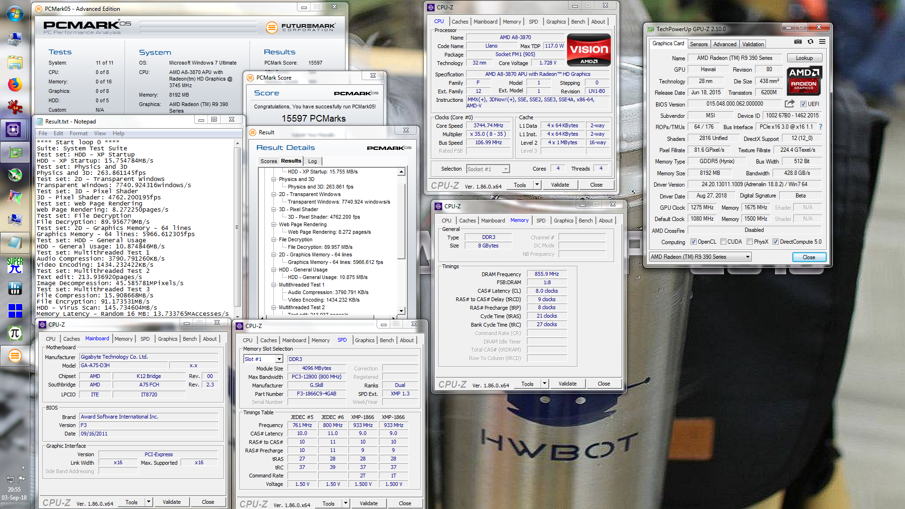Open the Validation tab in GPU-Z
Viewport: 905px width, 509px height.
pos(753,44)
